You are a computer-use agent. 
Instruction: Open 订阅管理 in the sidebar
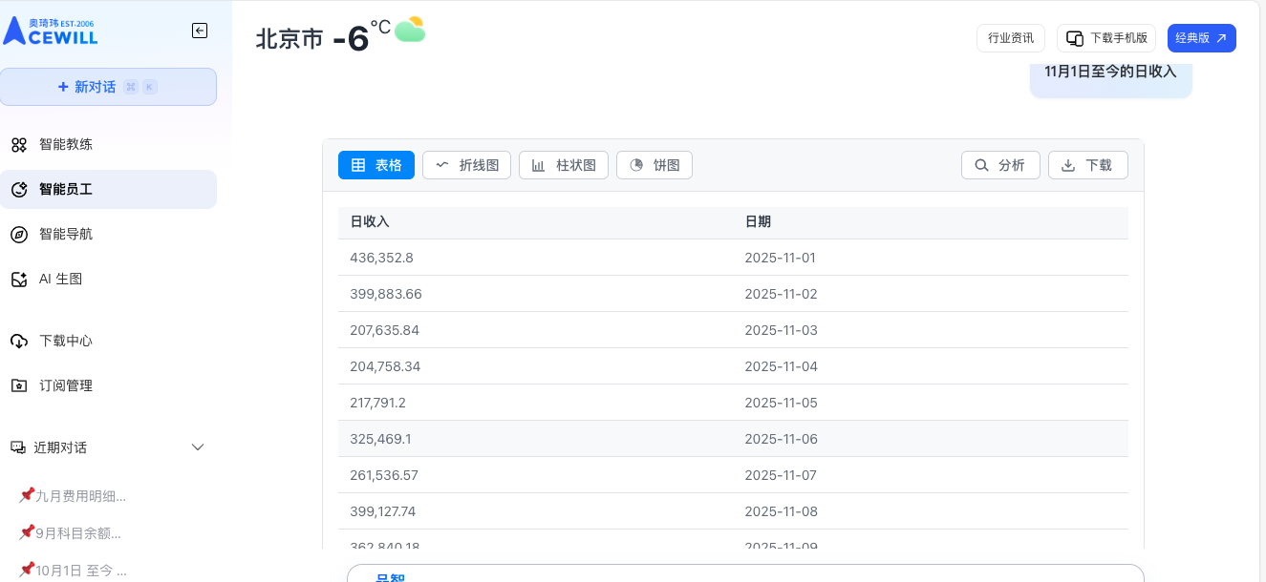(x=65, y=386)
